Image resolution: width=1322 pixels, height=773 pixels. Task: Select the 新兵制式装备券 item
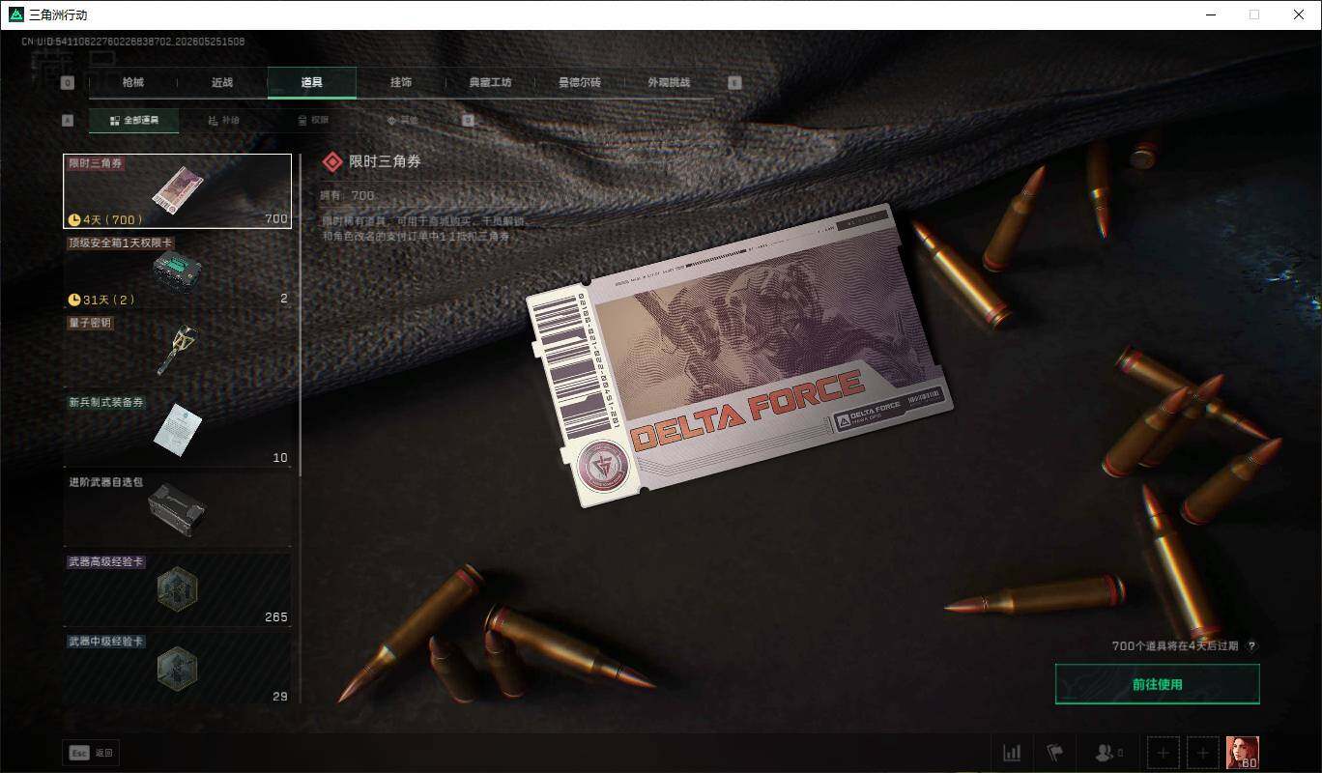(x=178, y=429)
